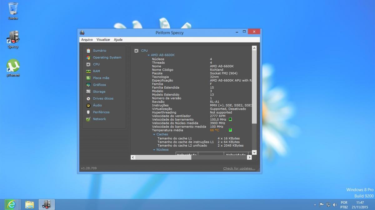Click vertical scrollbar up arrow
The image size is (375, 210).
click(254, 48)
